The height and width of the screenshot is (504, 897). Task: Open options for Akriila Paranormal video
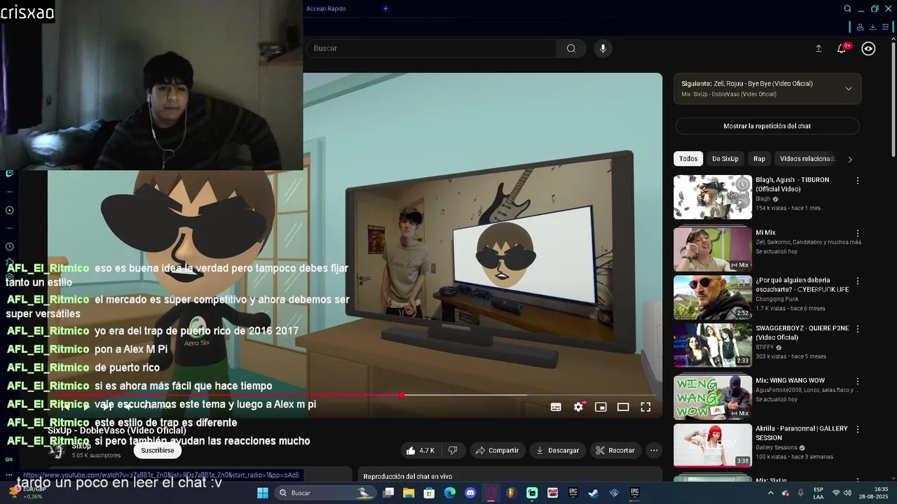tap(857, 429)
